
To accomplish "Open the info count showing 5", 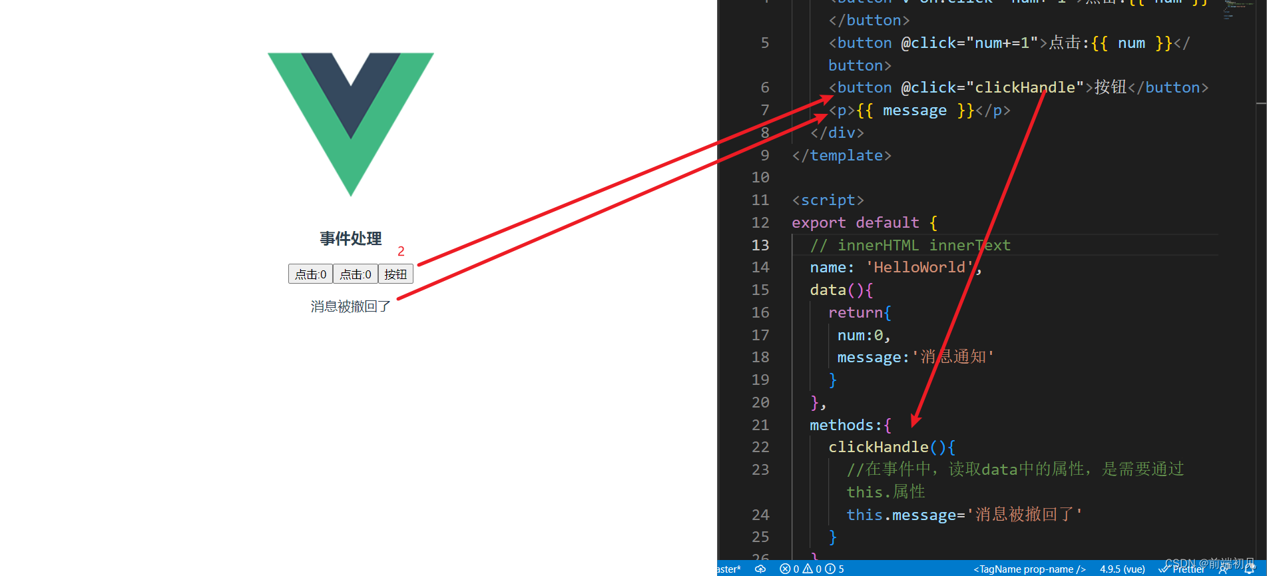I will tap(835, 569).
